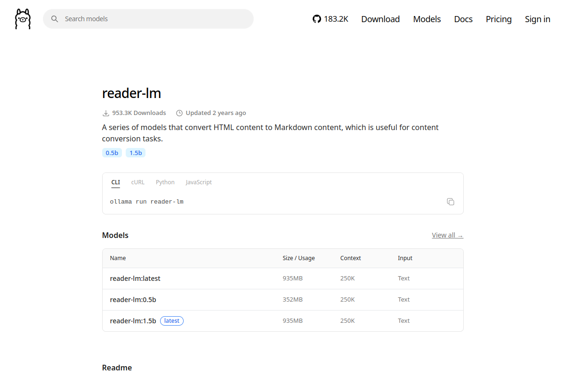The image size is (565, 377).
Task: Switch to the JavaScript tab
Action: (199, 182)
